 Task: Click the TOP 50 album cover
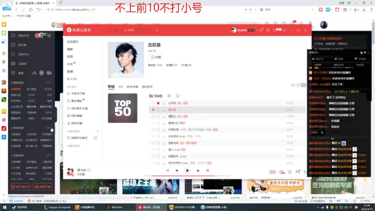point(122,108)
